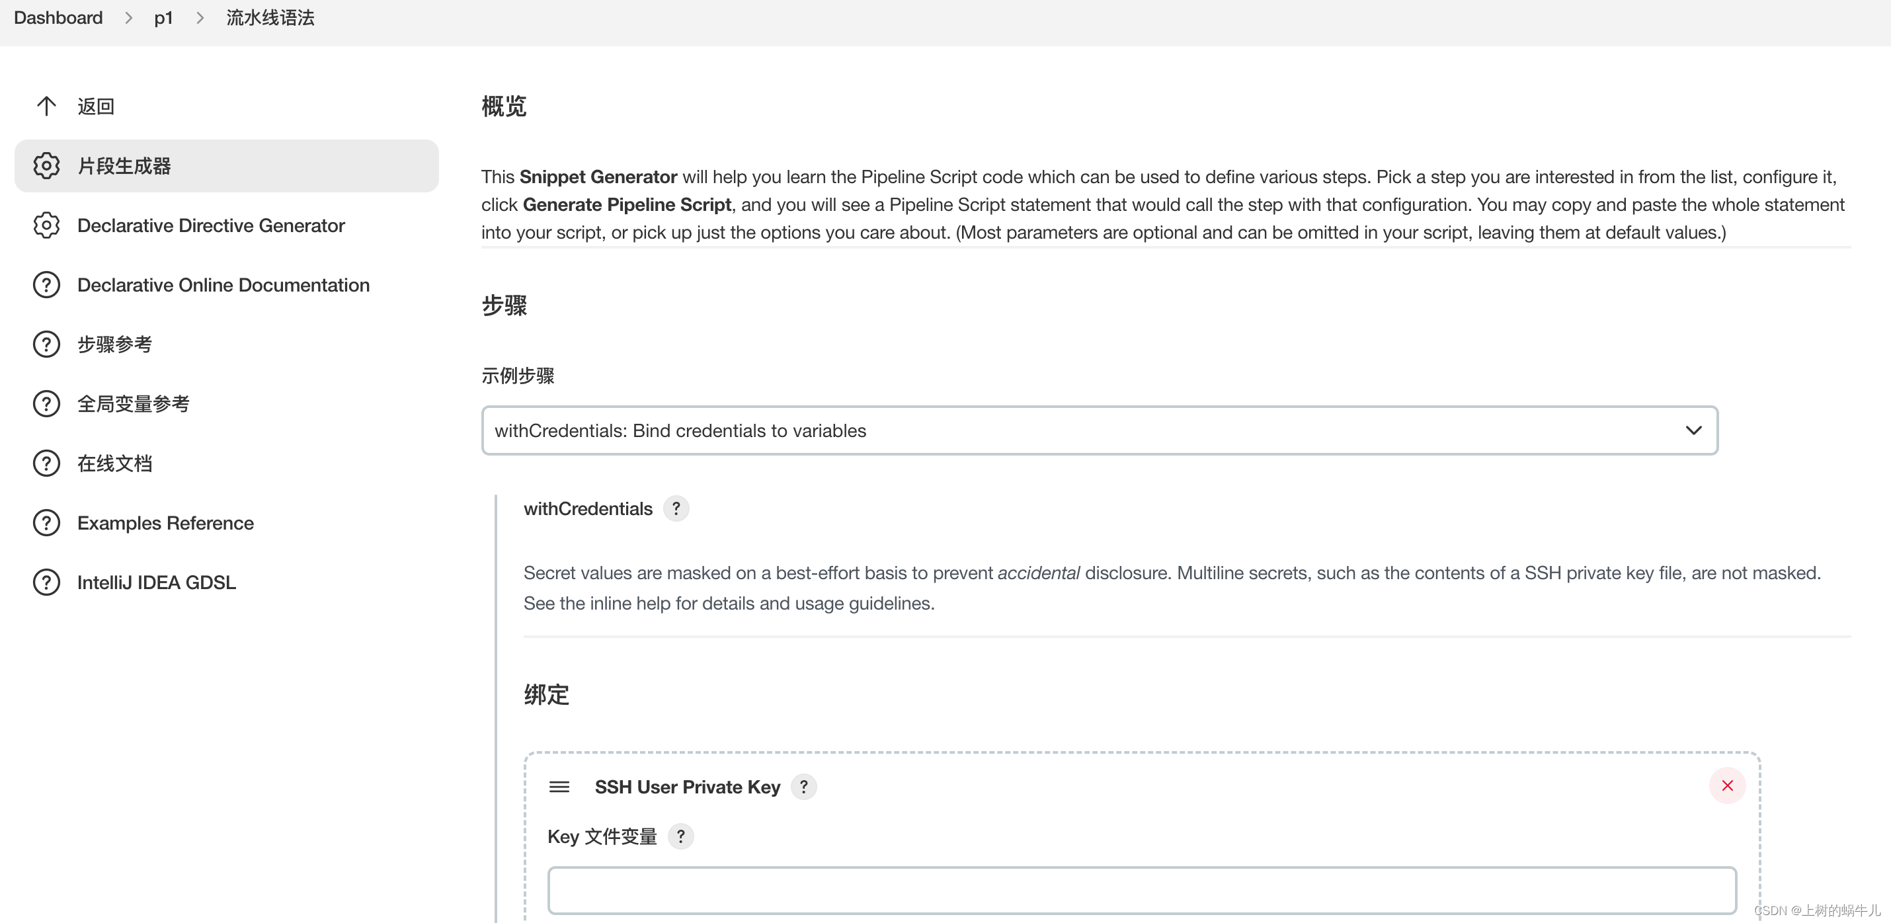1891x923 pixels.
Task: Click the IntelliJ IDEA GDSL help icon
Action: (46, 584)
